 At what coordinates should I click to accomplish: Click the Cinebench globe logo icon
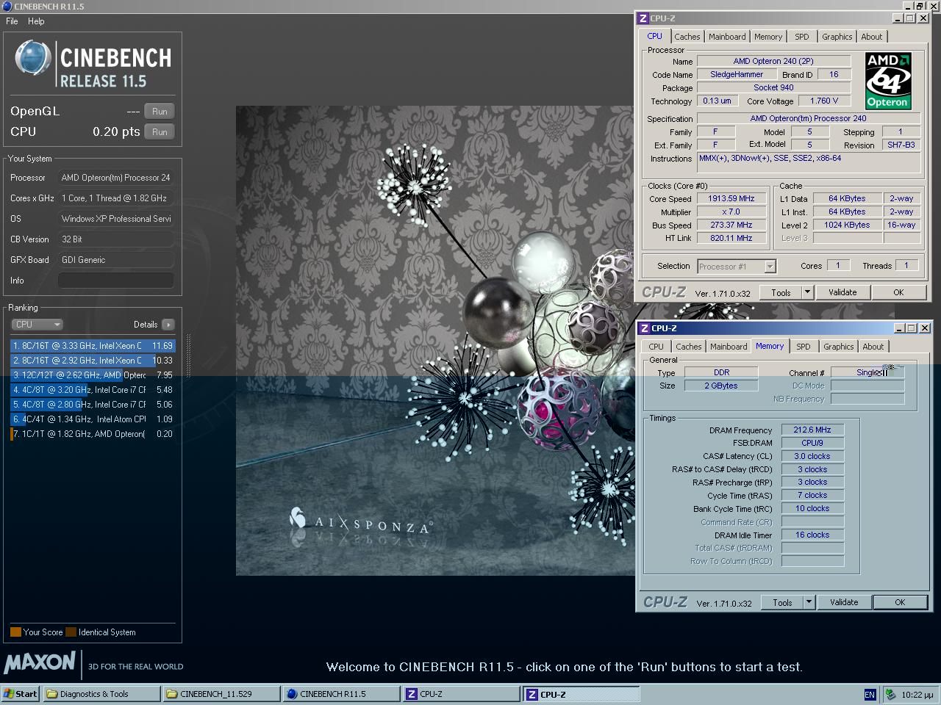tap(33, 58)
